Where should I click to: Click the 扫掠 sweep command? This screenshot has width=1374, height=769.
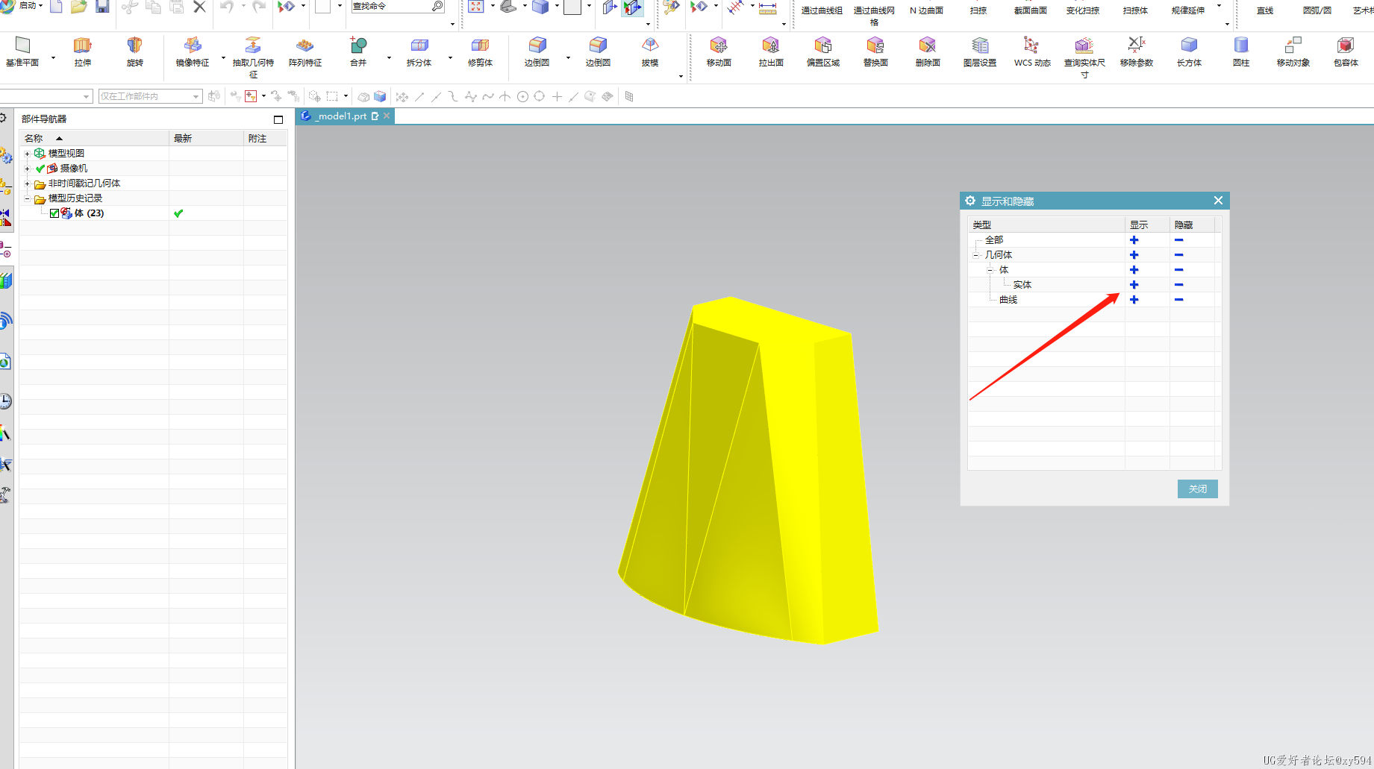(x=978, y=10)
